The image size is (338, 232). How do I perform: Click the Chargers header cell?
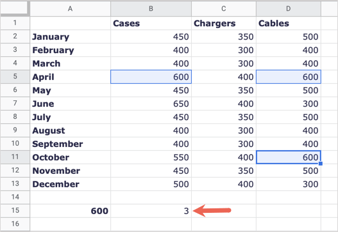(x=224, y=23)
